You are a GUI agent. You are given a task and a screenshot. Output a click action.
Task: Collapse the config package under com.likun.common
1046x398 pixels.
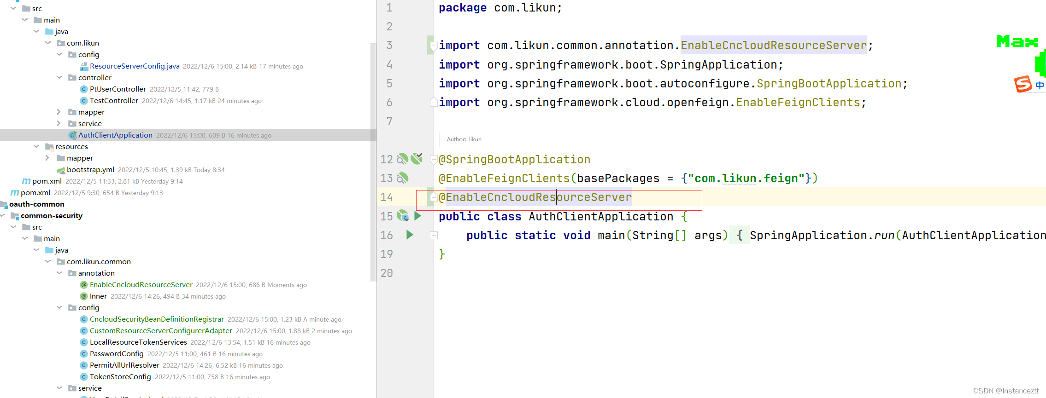point(59,307)
